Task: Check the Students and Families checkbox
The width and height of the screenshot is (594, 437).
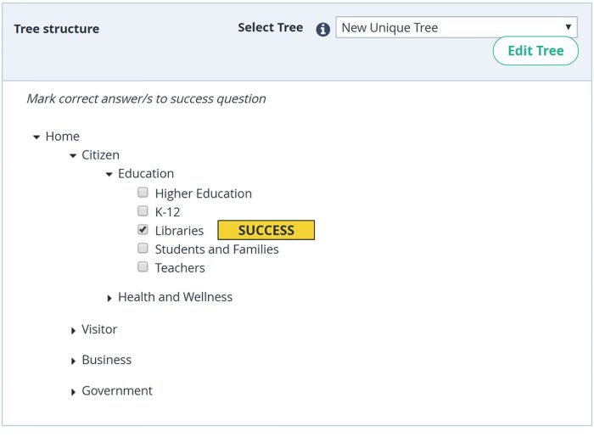Action: (x=143, y=248)
